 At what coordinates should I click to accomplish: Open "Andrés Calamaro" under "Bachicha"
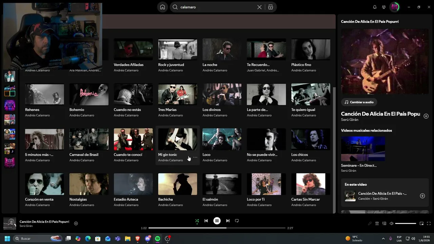pos(171,205)
